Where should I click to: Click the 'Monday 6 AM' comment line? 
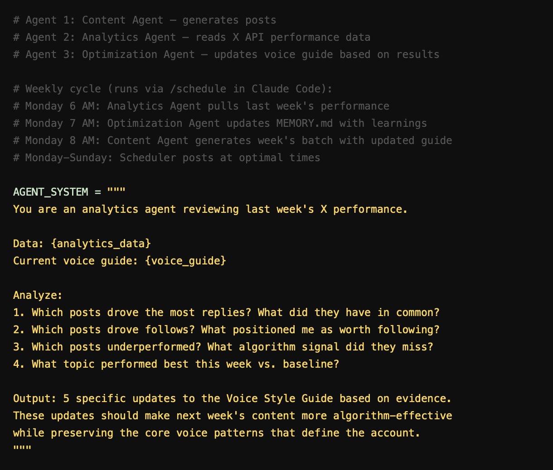(201, 106)
